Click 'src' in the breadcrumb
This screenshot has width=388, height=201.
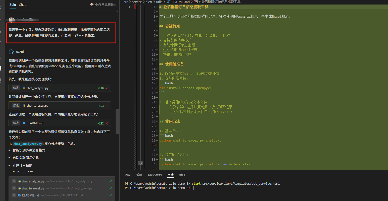(x=126, y=2)
